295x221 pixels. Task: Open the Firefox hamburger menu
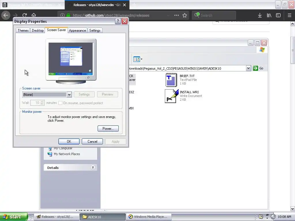point(289,15)
